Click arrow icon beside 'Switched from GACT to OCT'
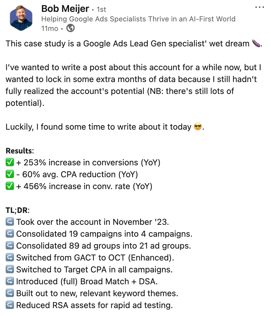Screen dimensions: 271x317 tap(10, 258)
